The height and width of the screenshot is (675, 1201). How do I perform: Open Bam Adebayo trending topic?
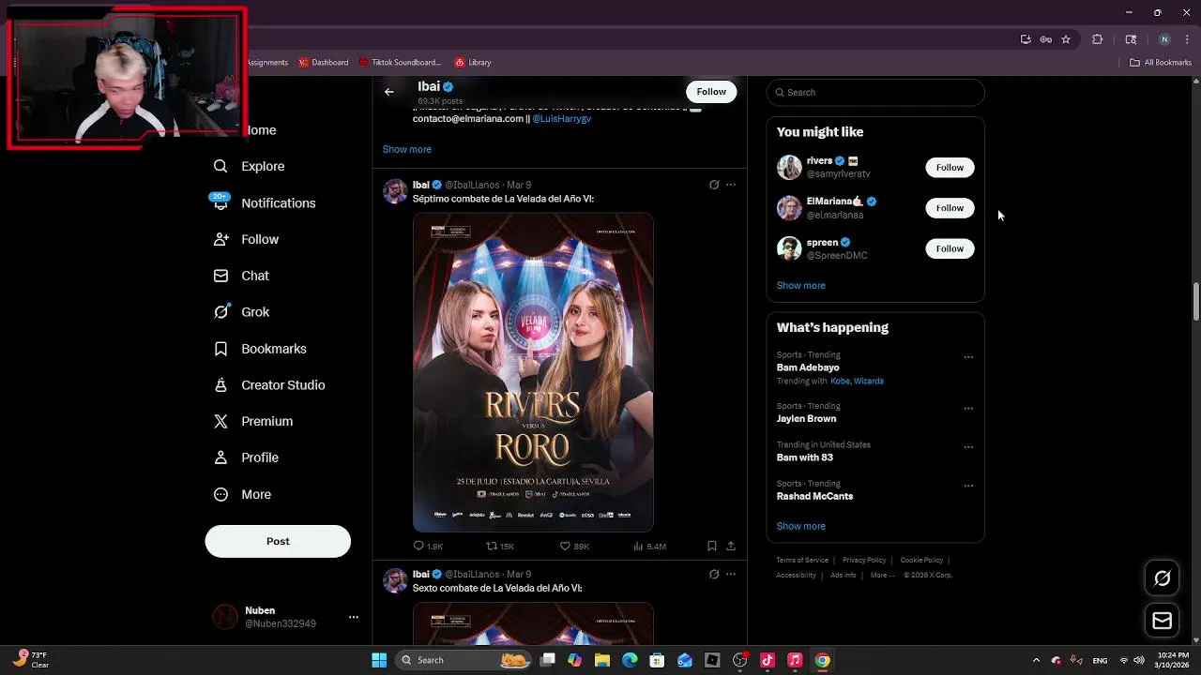tap(808, 367)
